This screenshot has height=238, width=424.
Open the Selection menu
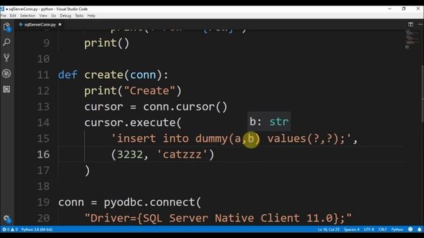pos(28,16)
